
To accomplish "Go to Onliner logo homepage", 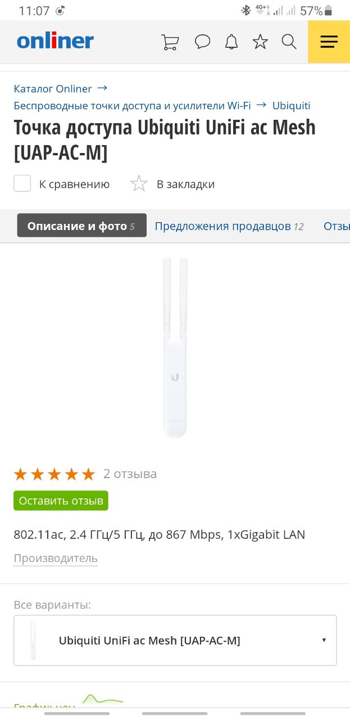I will pos(55,41).
